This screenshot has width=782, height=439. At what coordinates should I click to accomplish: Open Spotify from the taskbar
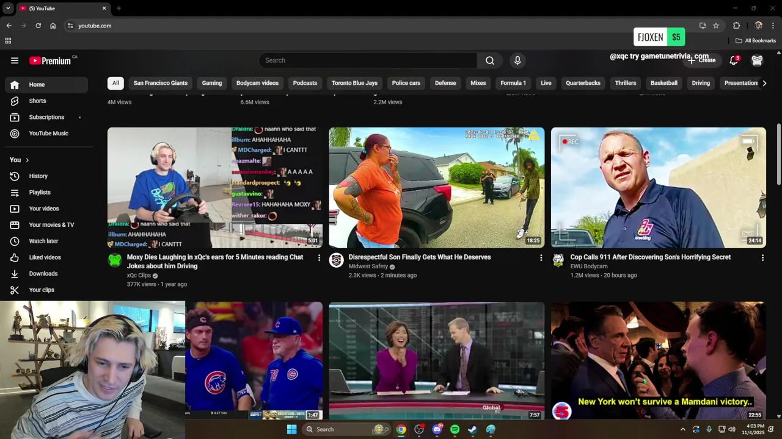(455, 429)
